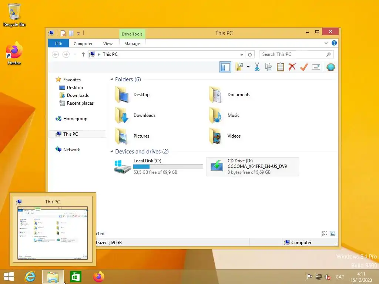The height and width of the screenshot is (284, 379).
Task: Click the red X Delete icon
Action: click(292, 67)
